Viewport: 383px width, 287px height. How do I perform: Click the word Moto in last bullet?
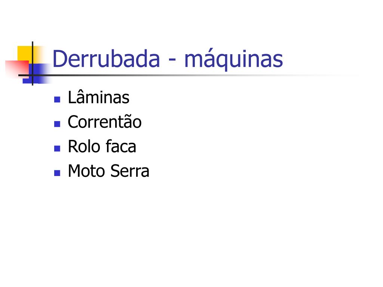pyautogui.click(x=86, y=171)
